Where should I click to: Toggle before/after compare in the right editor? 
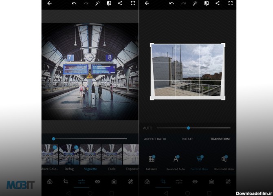pos(206,3)
